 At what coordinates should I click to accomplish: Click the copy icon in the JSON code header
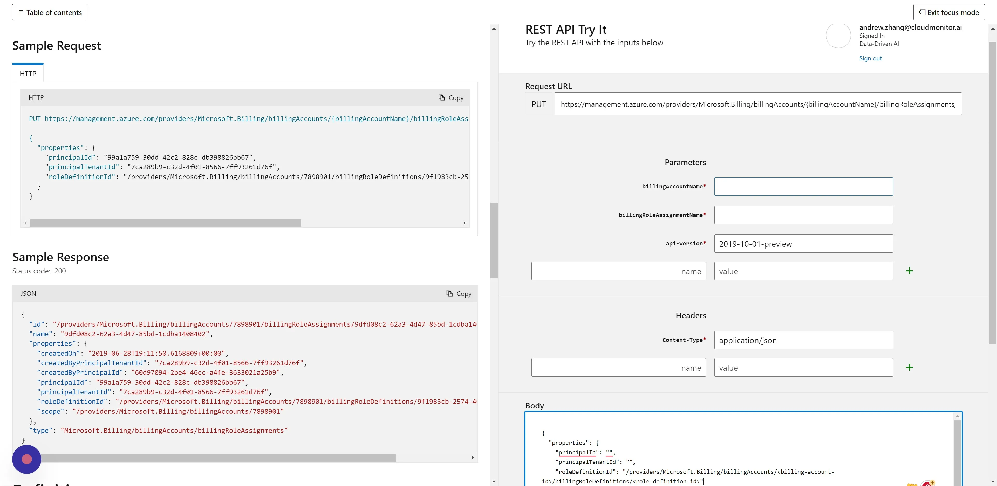click(449, 293)
